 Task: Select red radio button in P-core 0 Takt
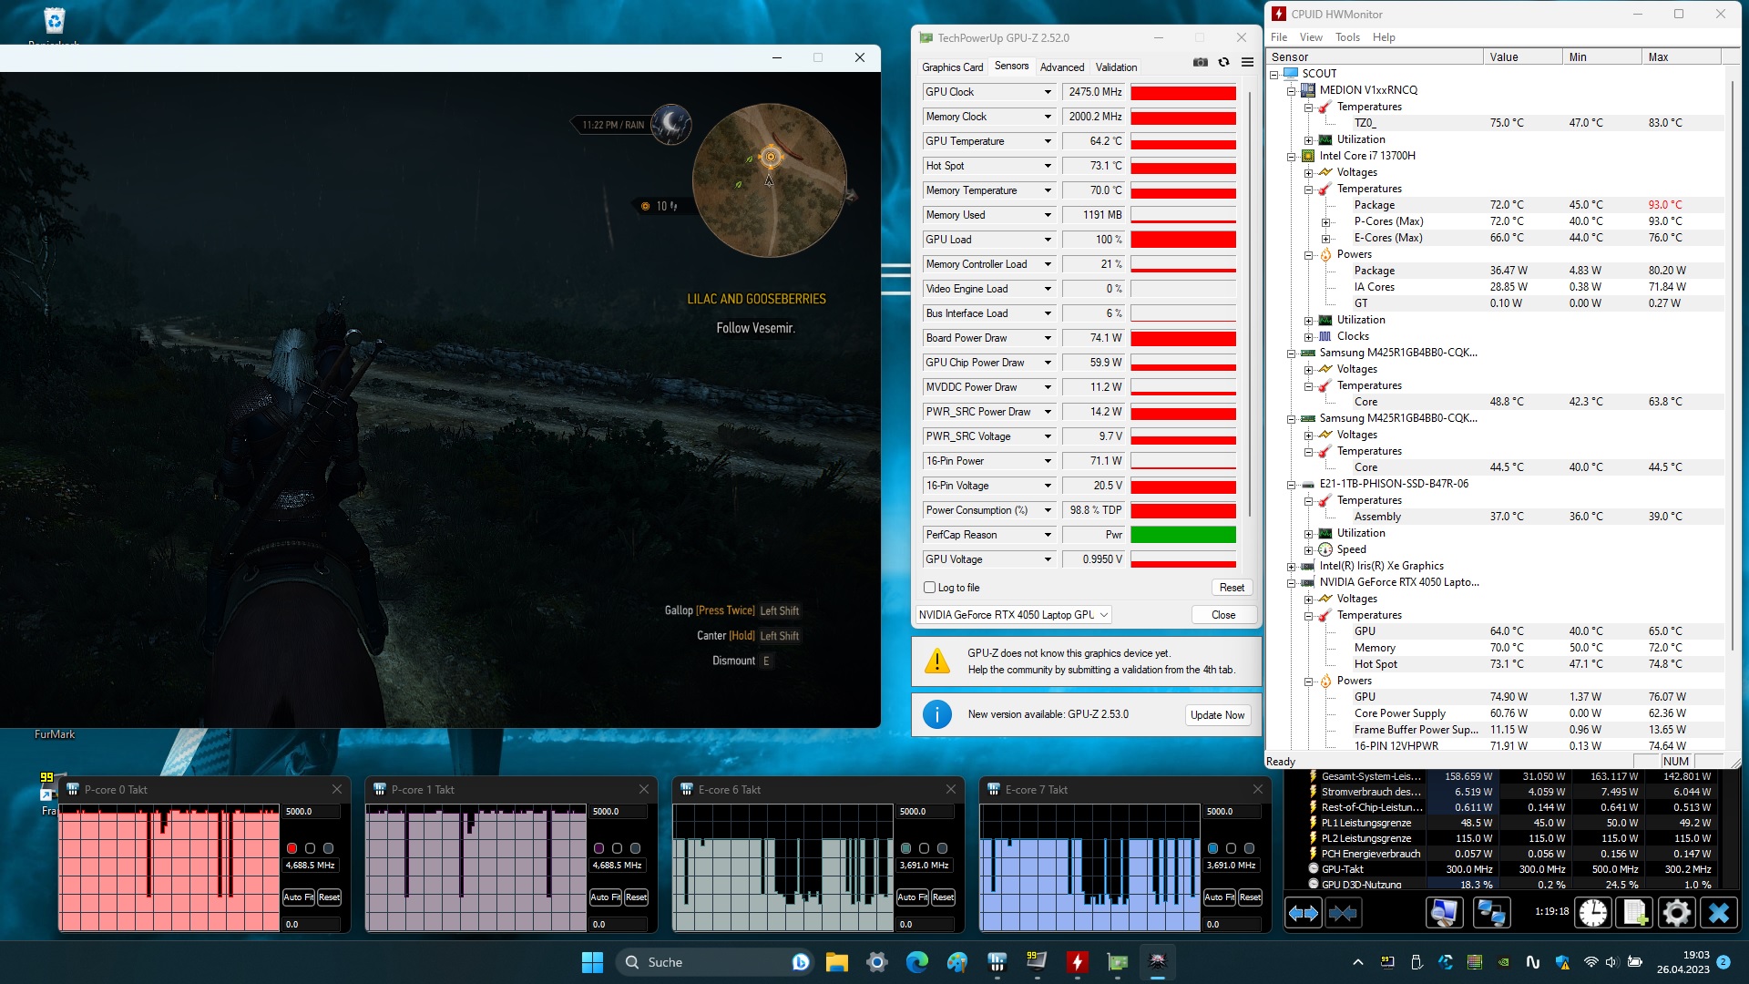(291, 848)
